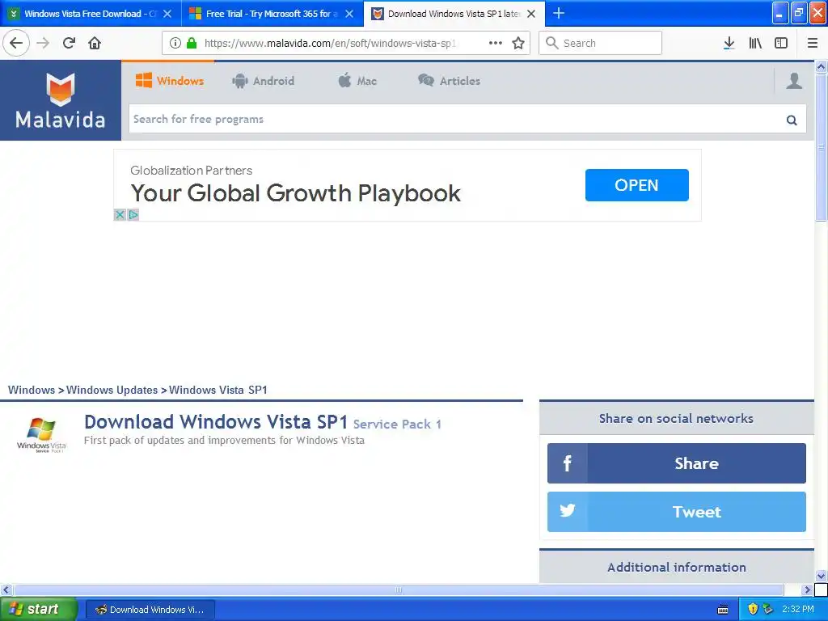
Task: Close the Download Windows Vista SP1 tab
Action: [531, 14]
